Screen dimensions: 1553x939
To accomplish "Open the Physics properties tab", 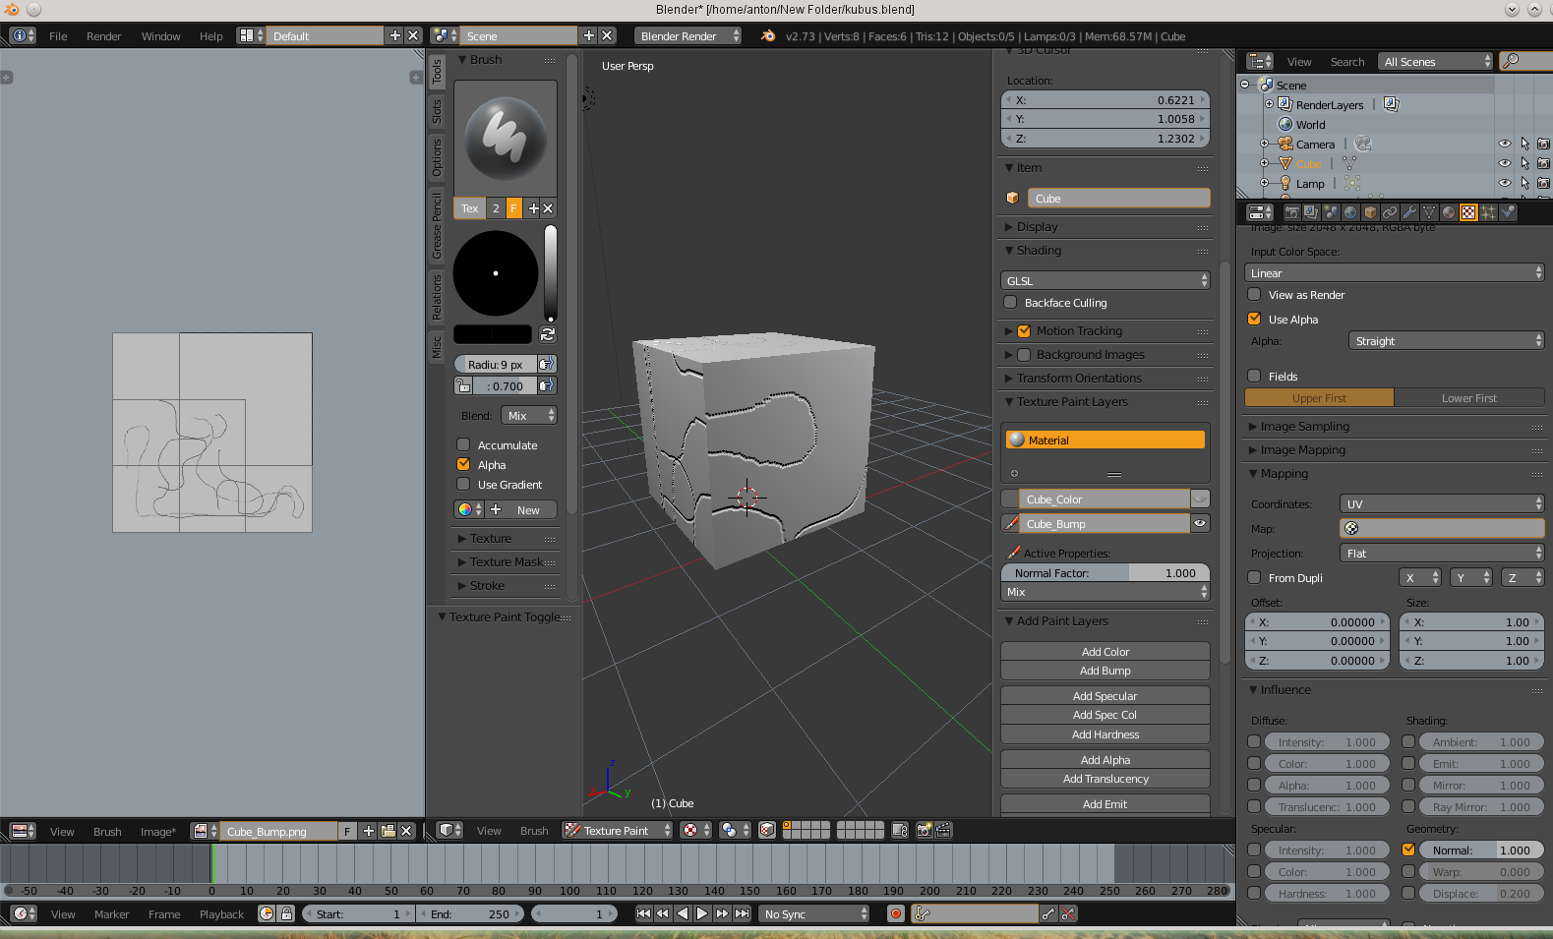I will [1508, 212].
